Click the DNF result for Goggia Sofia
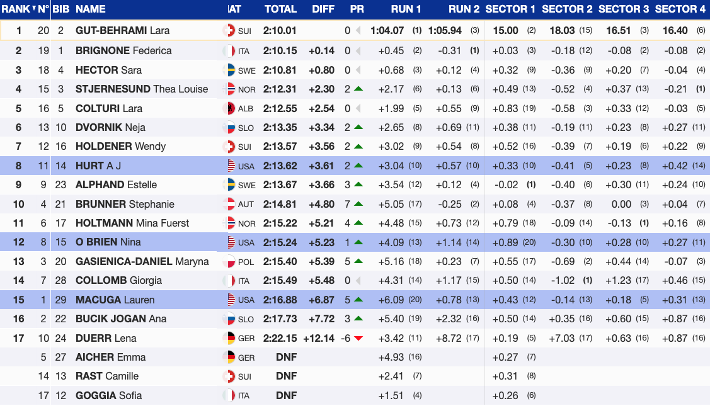The height and width of the screenshot is (406, 710). click(286, 395)
